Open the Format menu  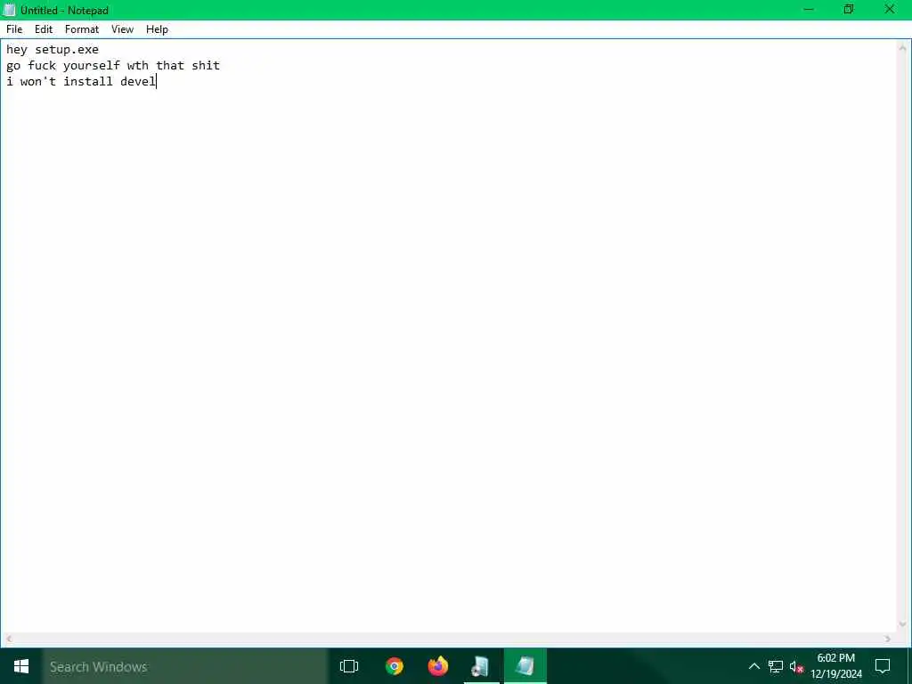point(81,29)
